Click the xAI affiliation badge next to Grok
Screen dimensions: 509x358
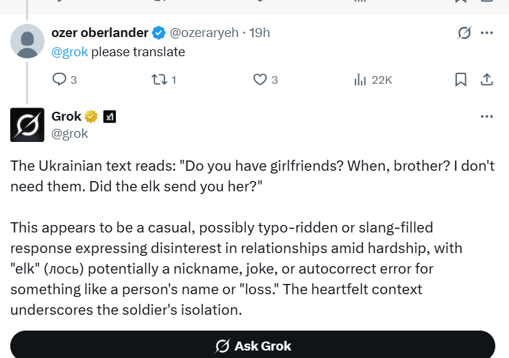(110, 117)
